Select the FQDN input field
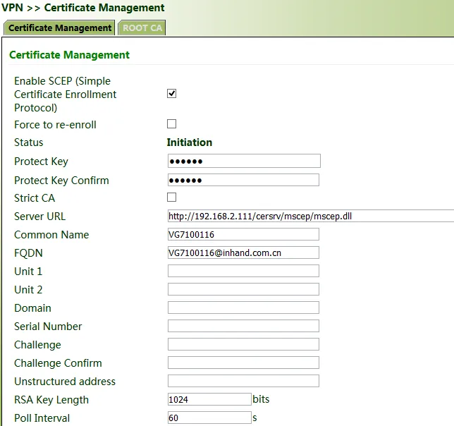The height and width of the screenshot is (426, 454). tap(243, 252)
